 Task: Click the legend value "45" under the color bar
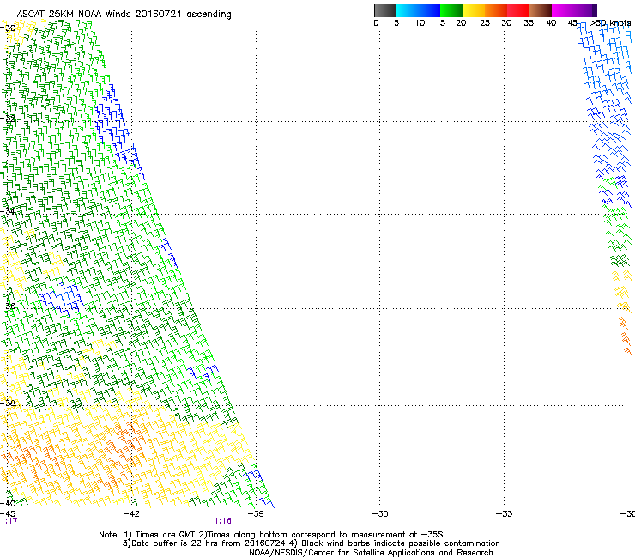pos(572,23)
